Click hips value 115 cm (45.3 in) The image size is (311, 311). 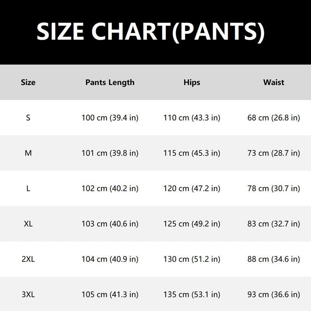tap(192, 153)
